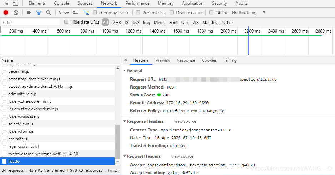Toggle the filter funnel icon
Viewport: 335px width, 175px height.
tap(39, 12)
